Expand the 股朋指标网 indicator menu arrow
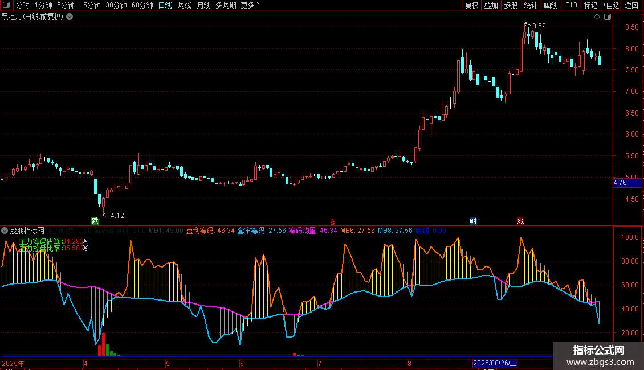The image size is (644, 370). (x=5, y=231)
